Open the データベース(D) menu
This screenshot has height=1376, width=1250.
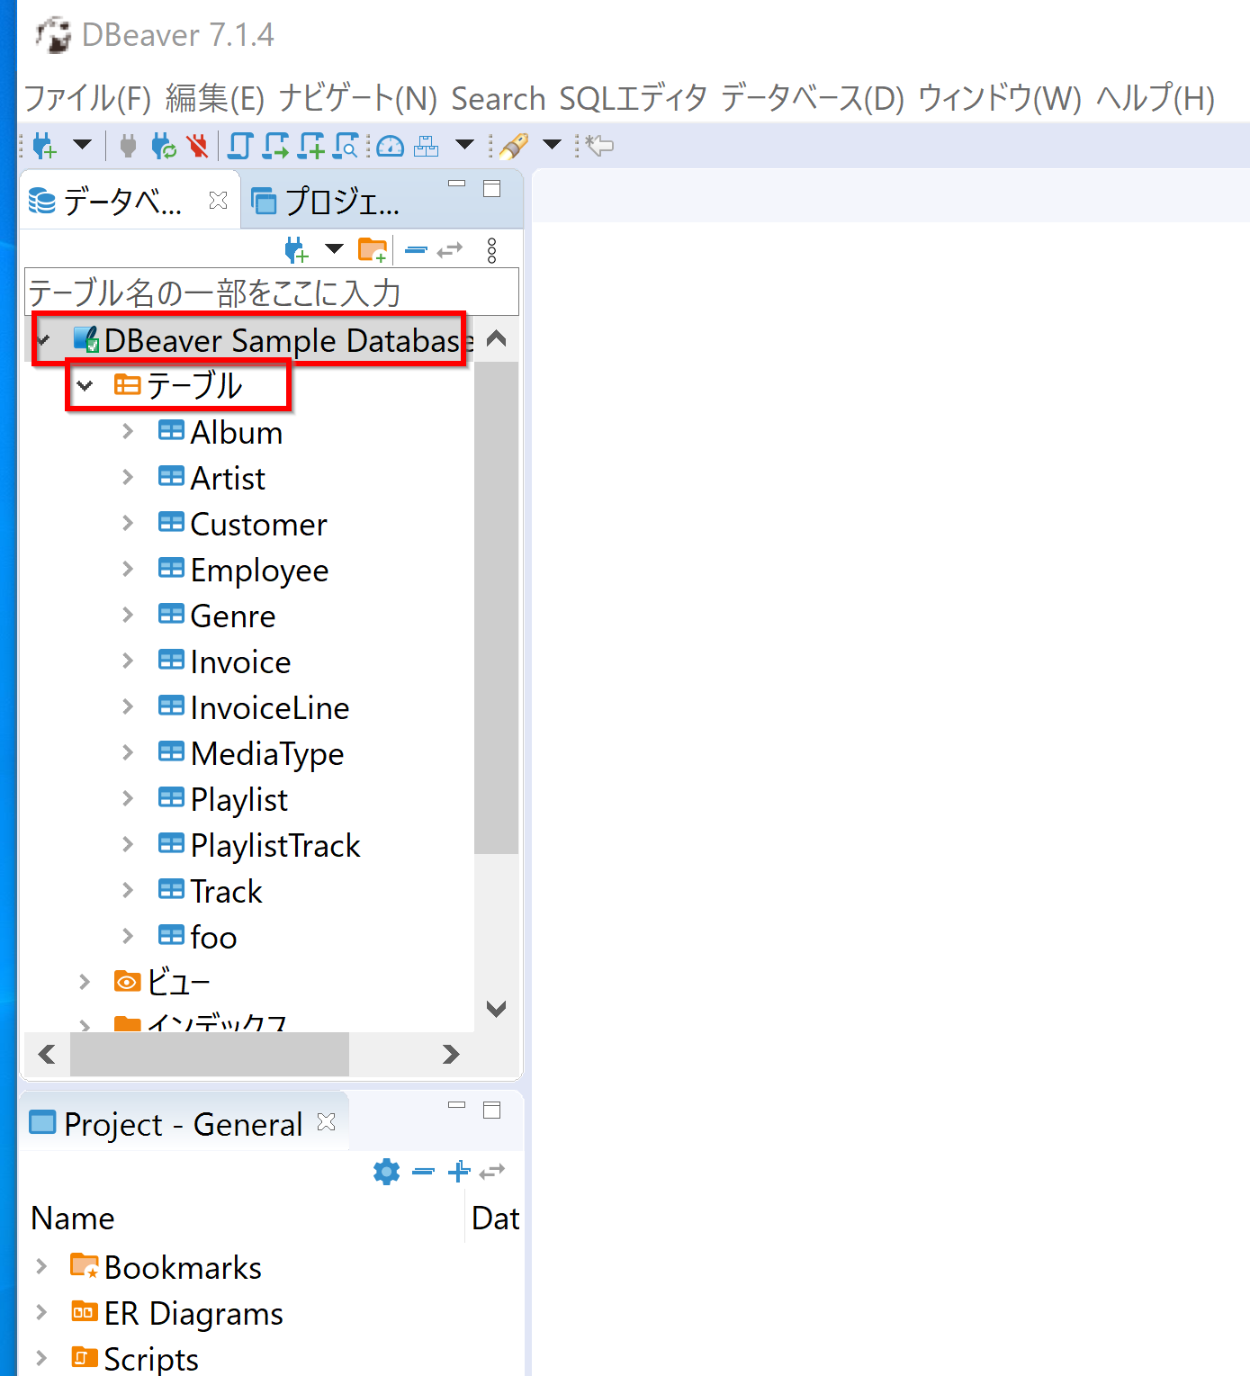pyautogui.click(x=813, y=98)
